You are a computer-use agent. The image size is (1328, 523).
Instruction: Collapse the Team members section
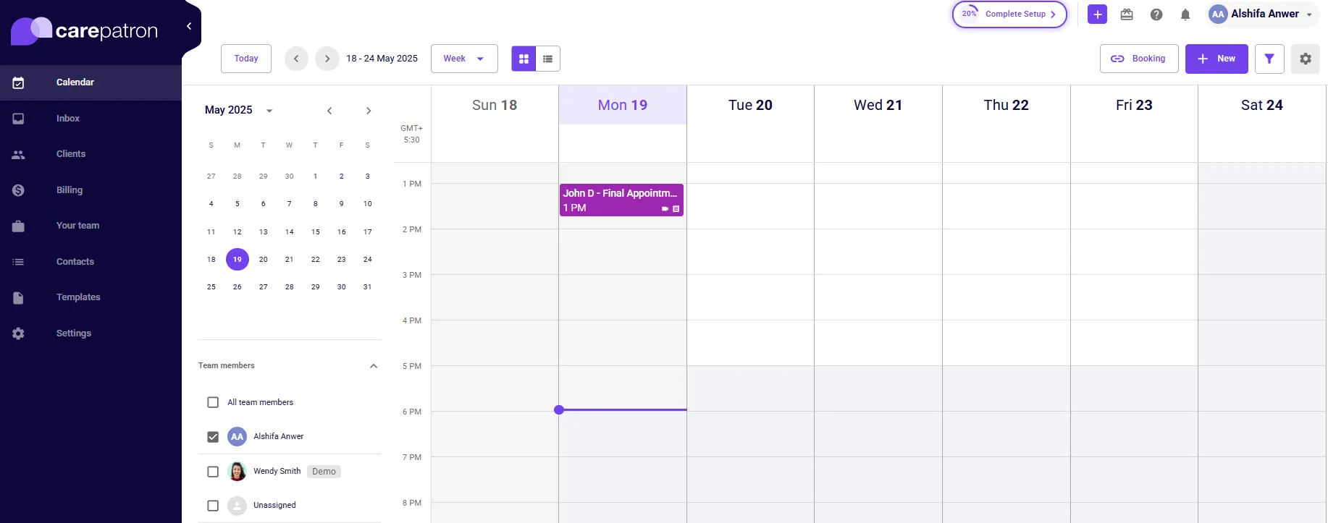[374, 366]
